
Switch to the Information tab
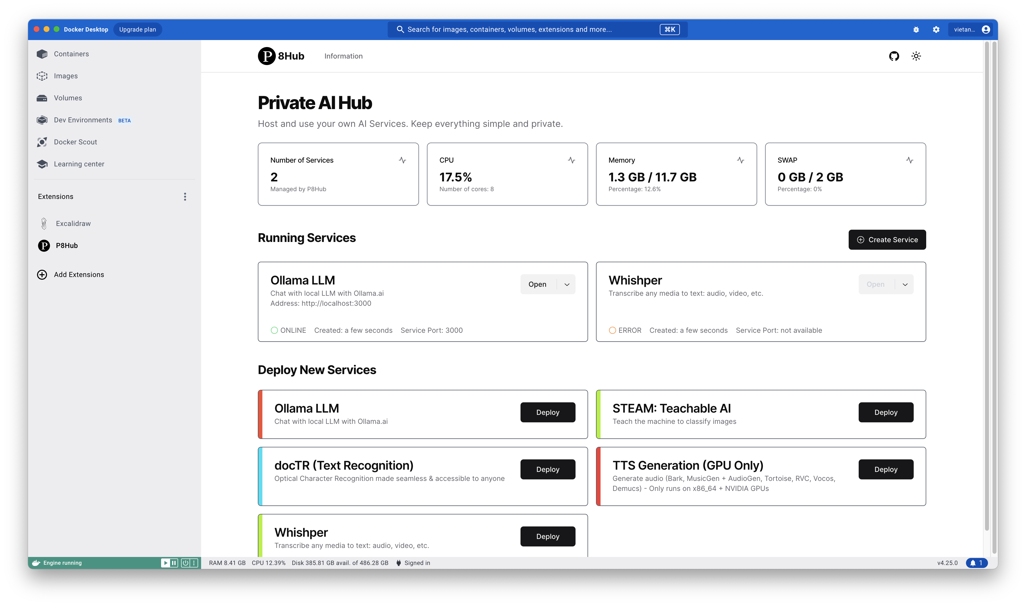click(x=343, y=56)
